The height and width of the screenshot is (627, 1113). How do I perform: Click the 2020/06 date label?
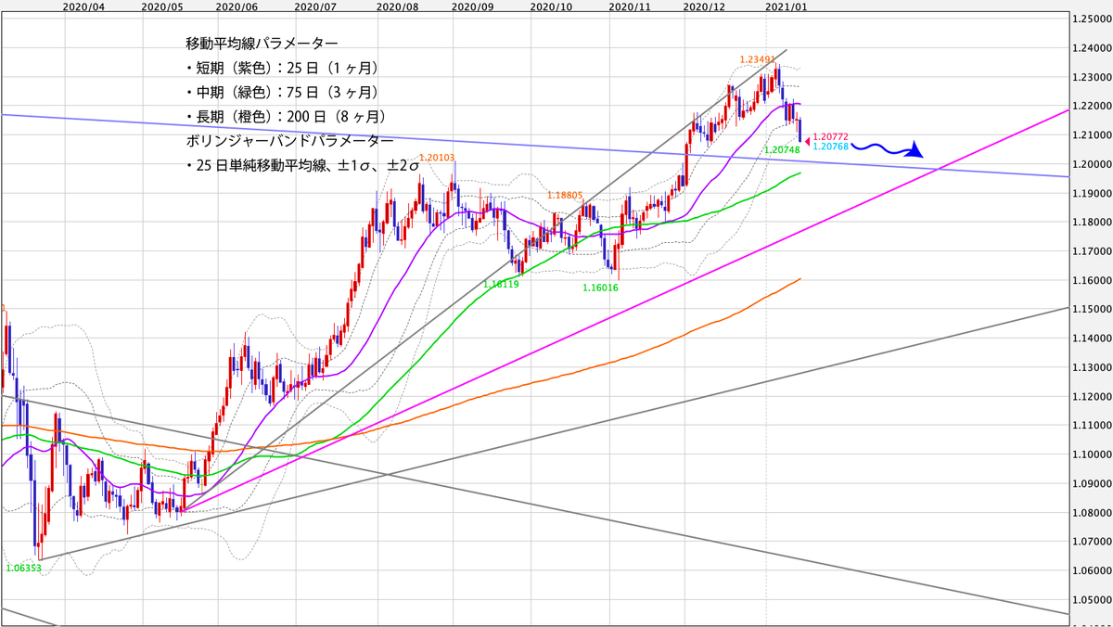tap(237, 6)
